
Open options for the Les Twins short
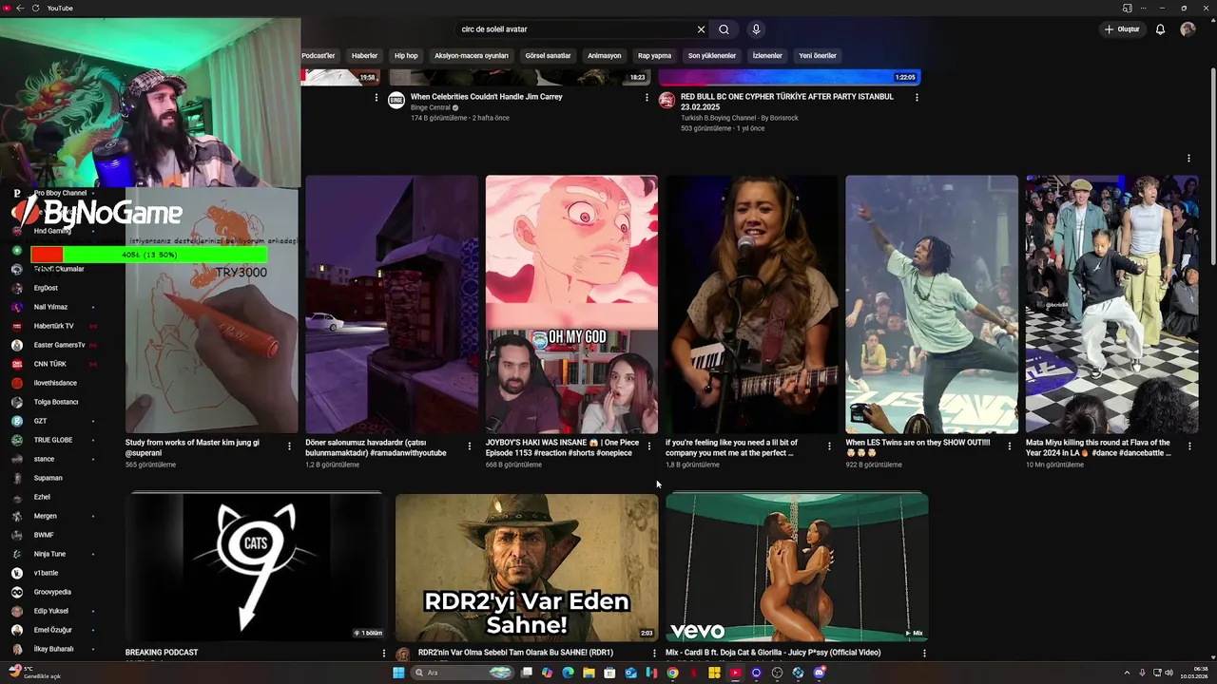(x=1009, y=446)
